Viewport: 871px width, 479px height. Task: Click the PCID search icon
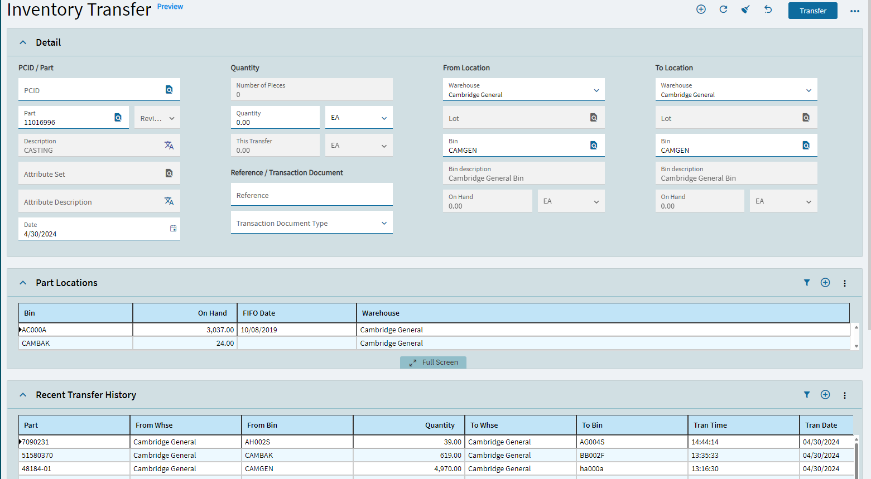pos(169,90)
